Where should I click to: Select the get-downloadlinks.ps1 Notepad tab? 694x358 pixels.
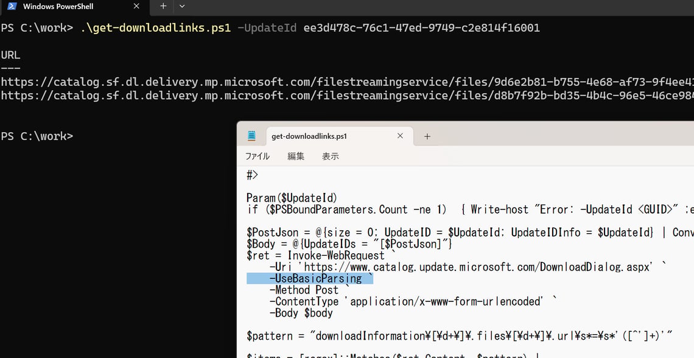point(339,136)
